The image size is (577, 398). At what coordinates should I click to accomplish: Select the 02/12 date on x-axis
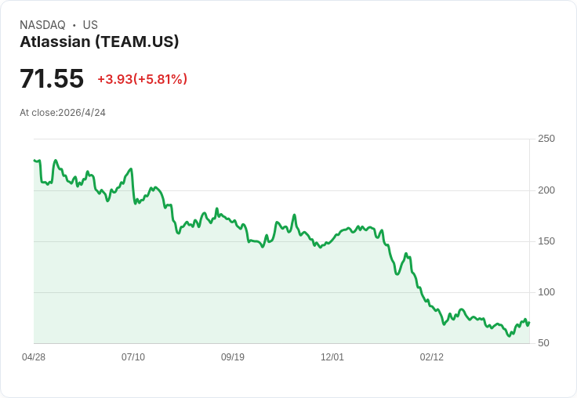pos(432,357)
